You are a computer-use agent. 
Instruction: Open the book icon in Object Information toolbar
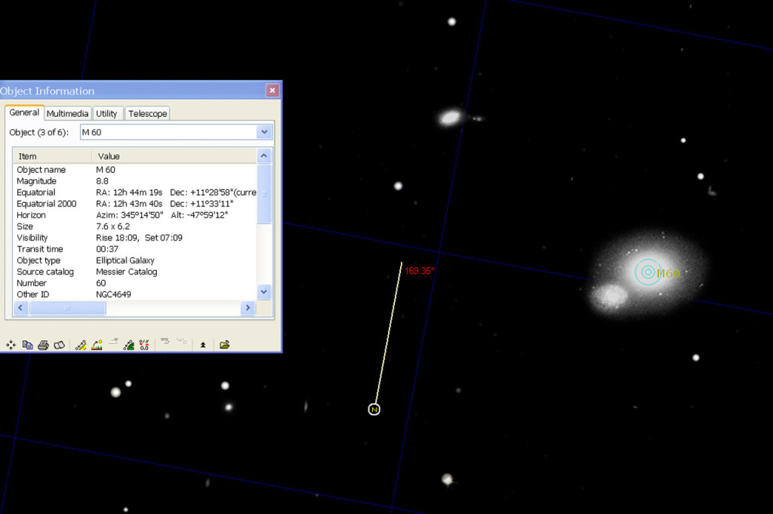59,345
